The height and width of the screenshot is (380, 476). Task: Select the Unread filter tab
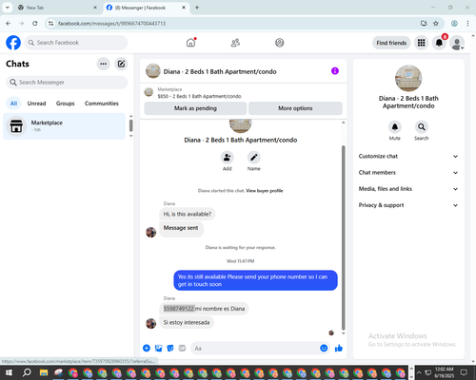coord(36,104)
